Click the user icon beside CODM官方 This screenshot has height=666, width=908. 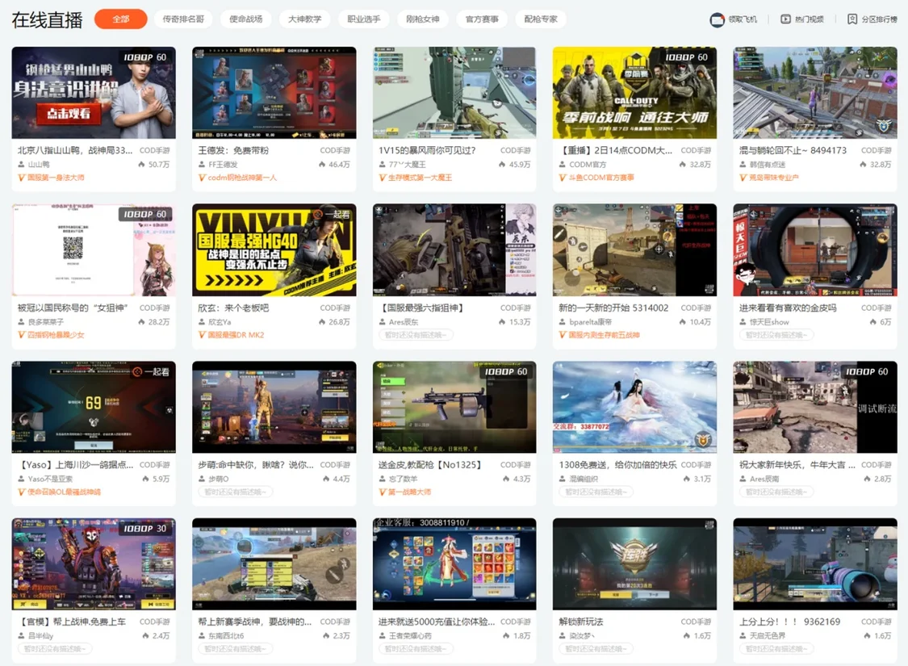[x=562, y=165]
